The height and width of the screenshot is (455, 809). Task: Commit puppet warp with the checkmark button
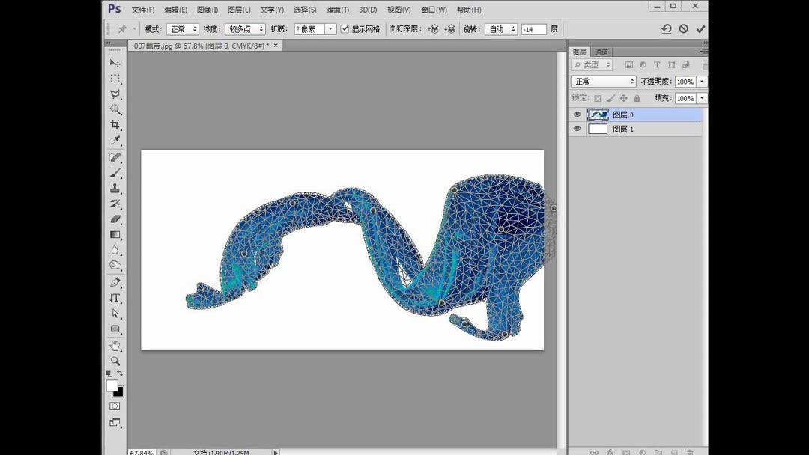tap(701, 28)
